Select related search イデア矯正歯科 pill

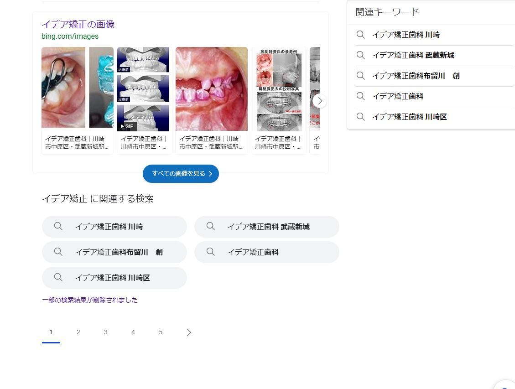click(x=267, y=252)
